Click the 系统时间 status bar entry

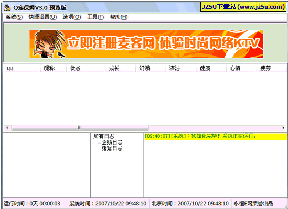coord(108,203)
